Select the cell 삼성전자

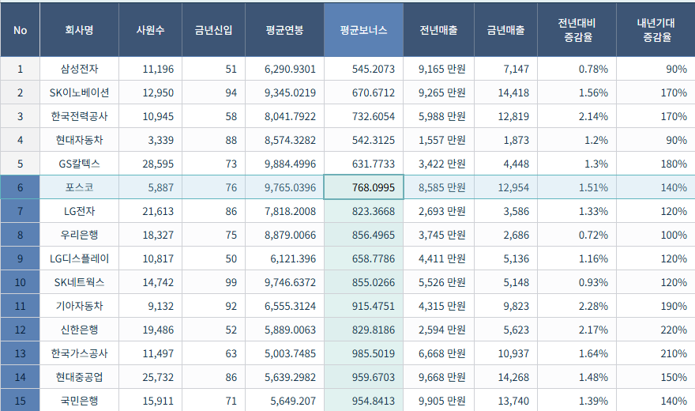coord(79,69)
